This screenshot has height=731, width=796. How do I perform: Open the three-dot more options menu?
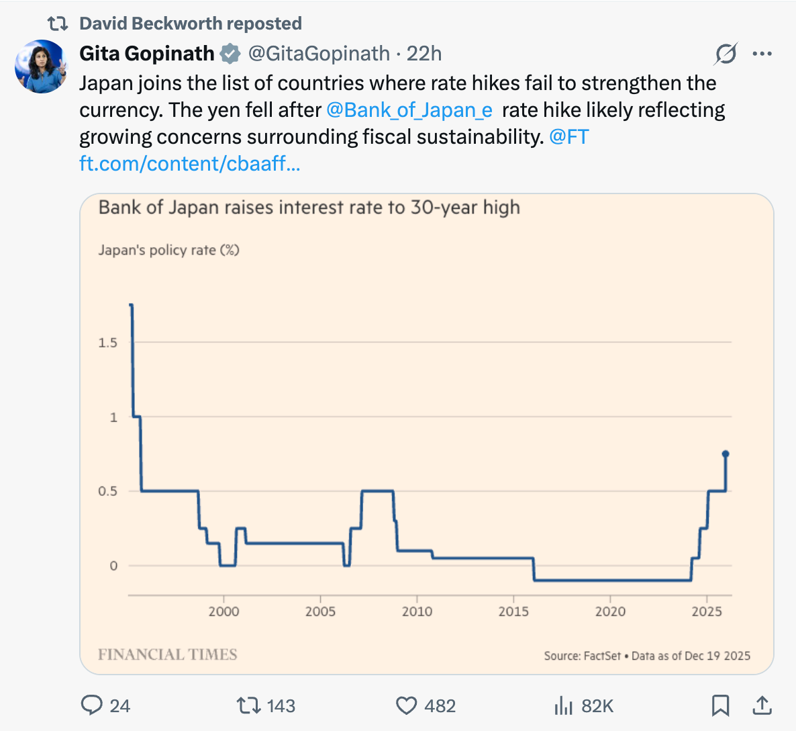(x=762, y=53)
